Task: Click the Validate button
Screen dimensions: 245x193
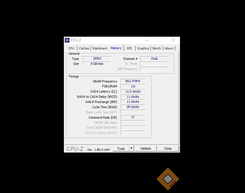Action: click(145, 148)
